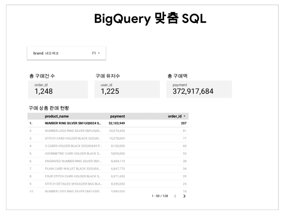Click row 3 CARDS HOLDER BLACK
This screenshot has height=214, width=282.
[x=108, y=146]
